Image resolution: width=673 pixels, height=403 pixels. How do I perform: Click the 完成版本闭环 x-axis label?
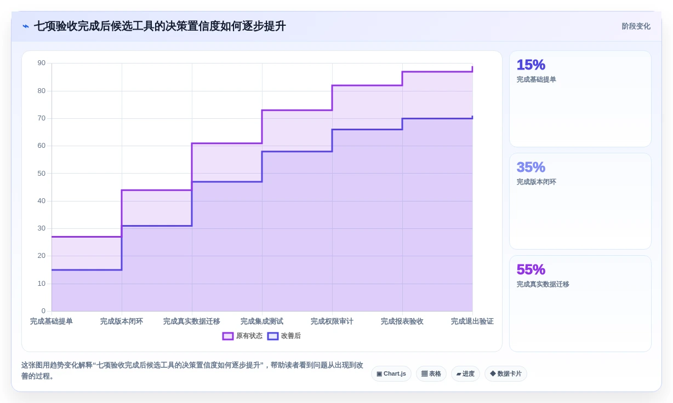coord(122,321)
